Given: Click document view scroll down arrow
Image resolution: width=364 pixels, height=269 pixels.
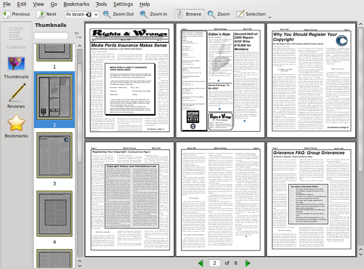Looking at the screenshot, I should tap(360, 255).
